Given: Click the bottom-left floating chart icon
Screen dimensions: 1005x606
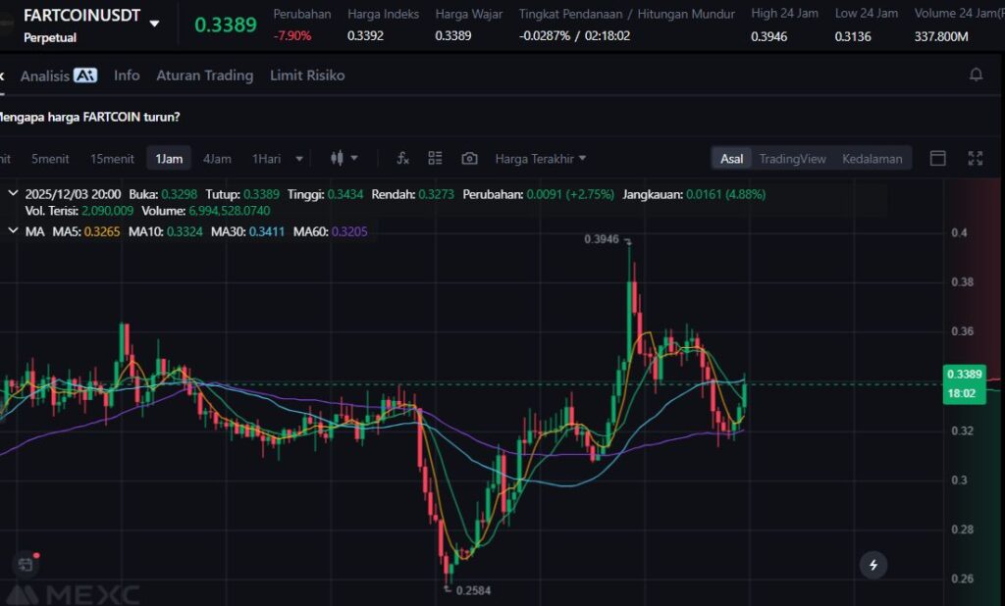Looking at the screenshot, I should click(25, 564).
